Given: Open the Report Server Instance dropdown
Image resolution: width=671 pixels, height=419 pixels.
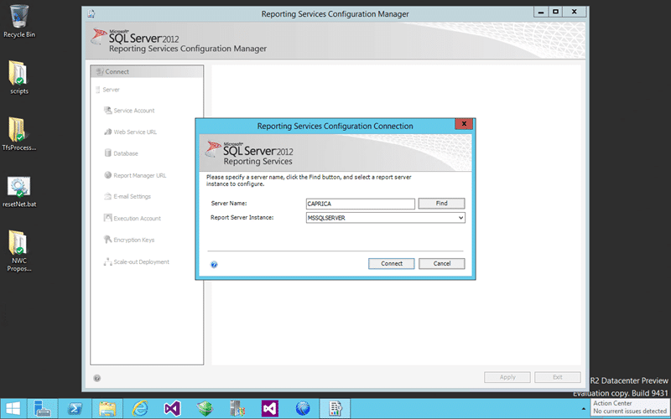Looking at the screenshot, I should [x=460, y=218].
